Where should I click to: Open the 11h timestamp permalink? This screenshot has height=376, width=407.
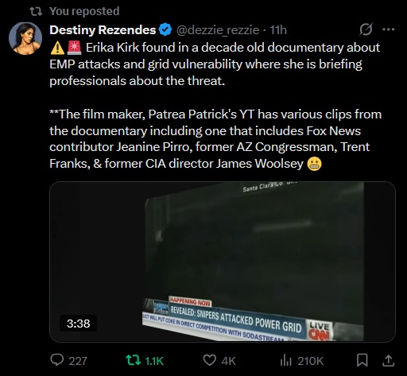pyautogui.click(x=278, y=30)
